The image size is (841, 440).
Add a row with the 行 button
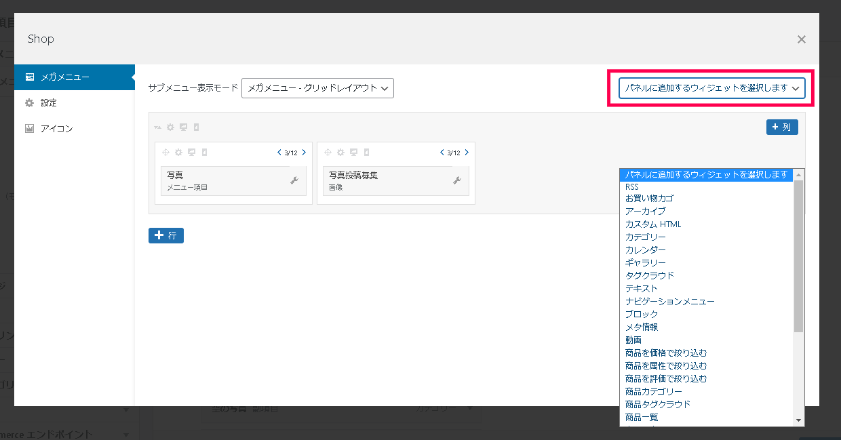(x=166, y=235)
